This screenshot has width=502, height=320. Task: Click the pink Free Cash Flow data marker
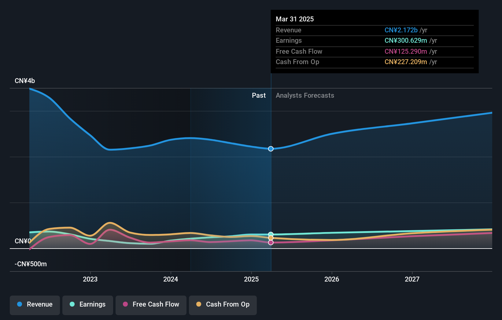[271, 242]
